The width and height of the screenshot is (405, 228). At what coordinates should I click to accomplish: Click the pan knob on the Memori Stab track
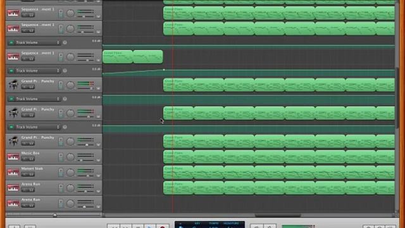point(70,173)
